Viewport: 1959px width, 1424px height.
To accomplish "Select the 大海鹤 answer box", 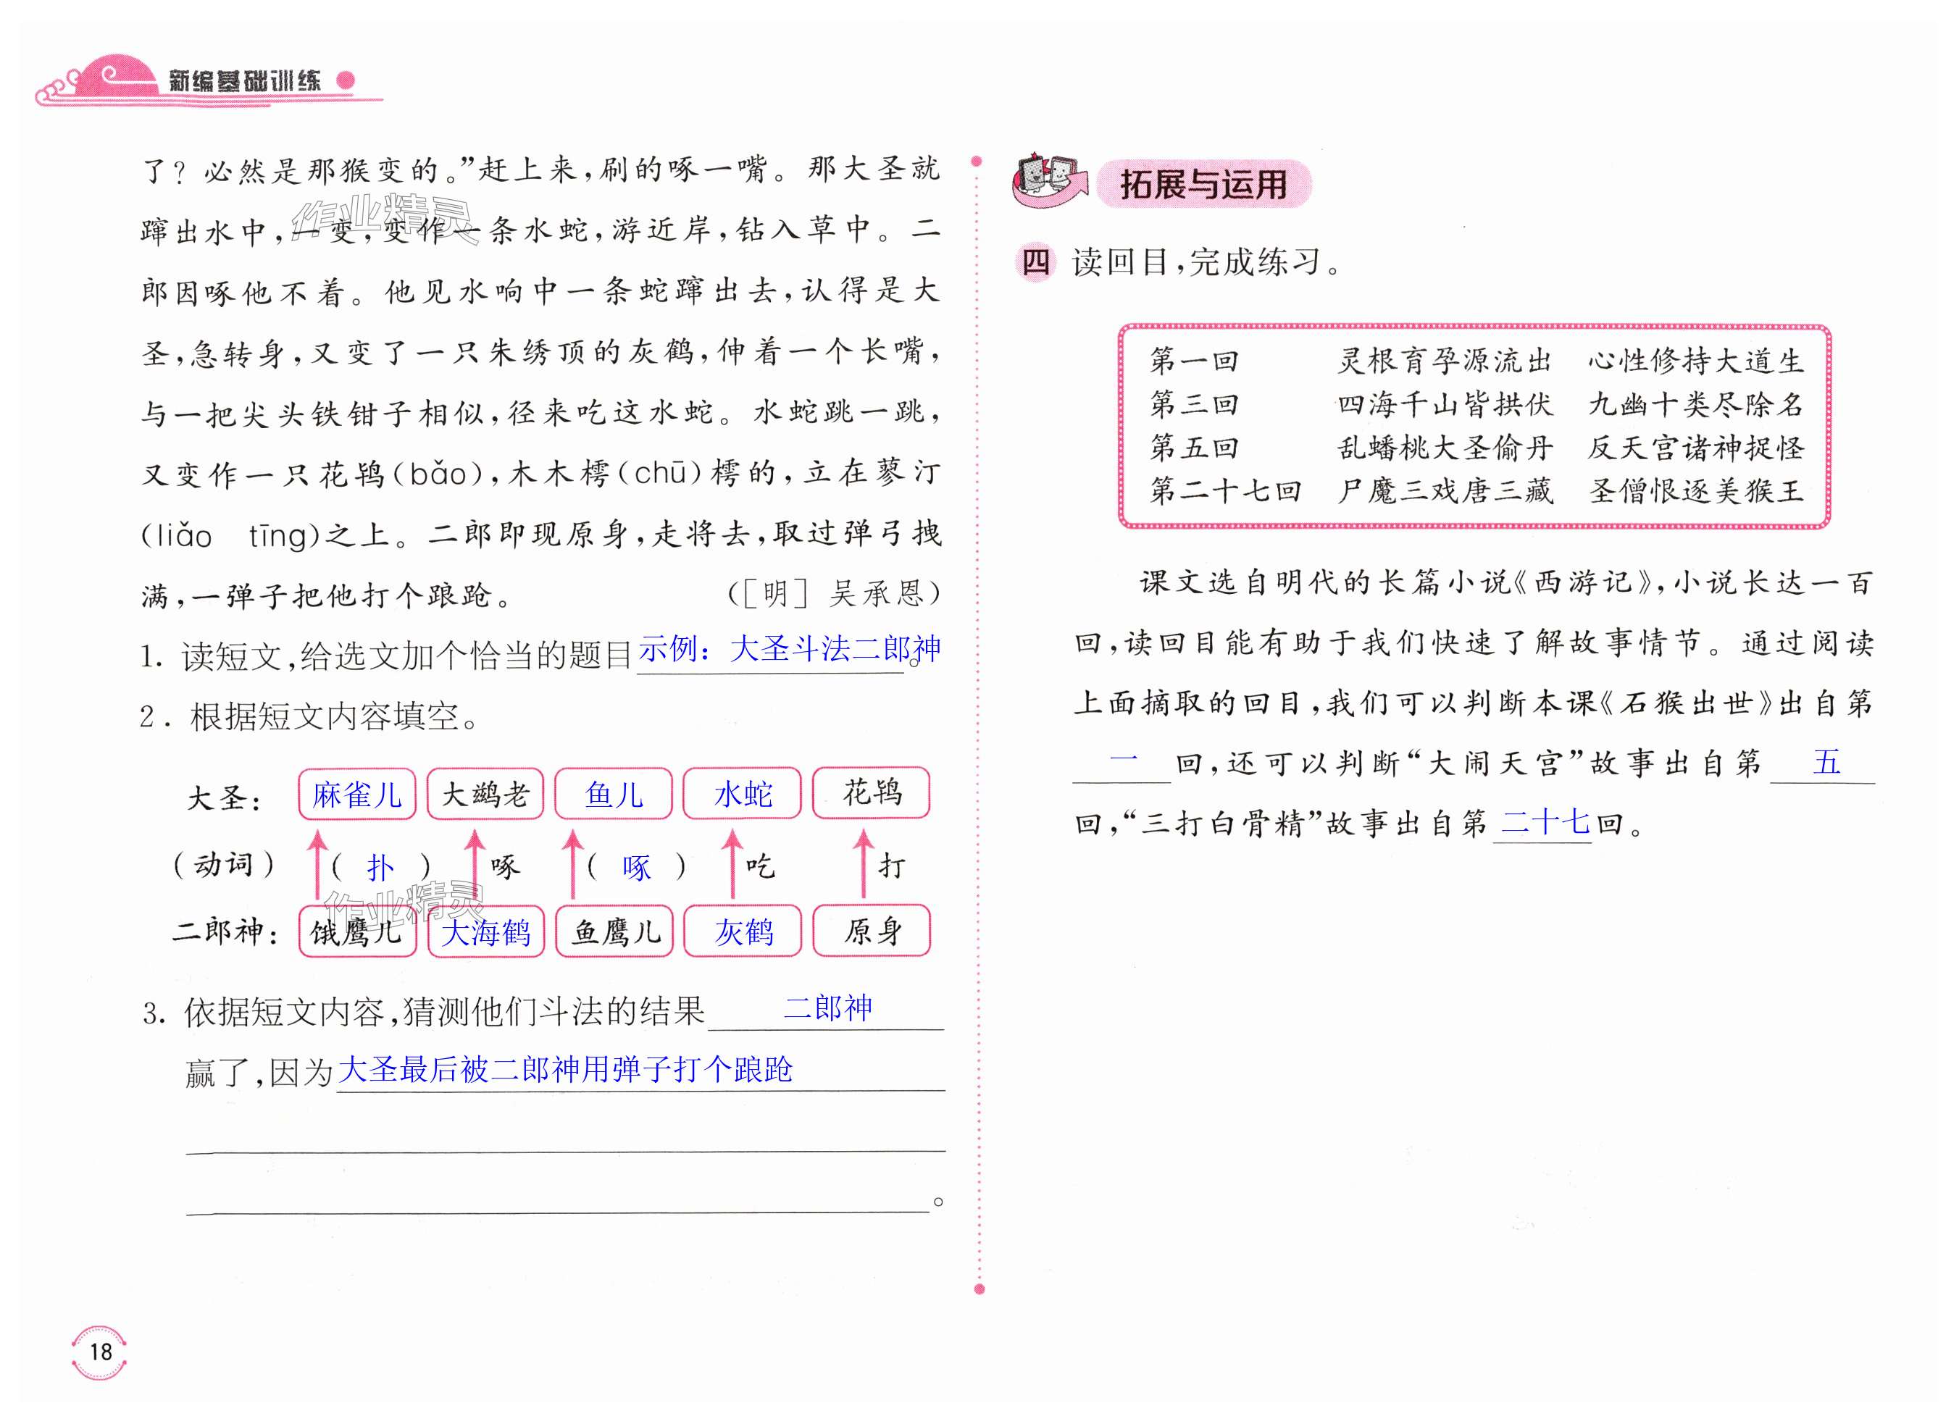I will click(x=485, y=931).
